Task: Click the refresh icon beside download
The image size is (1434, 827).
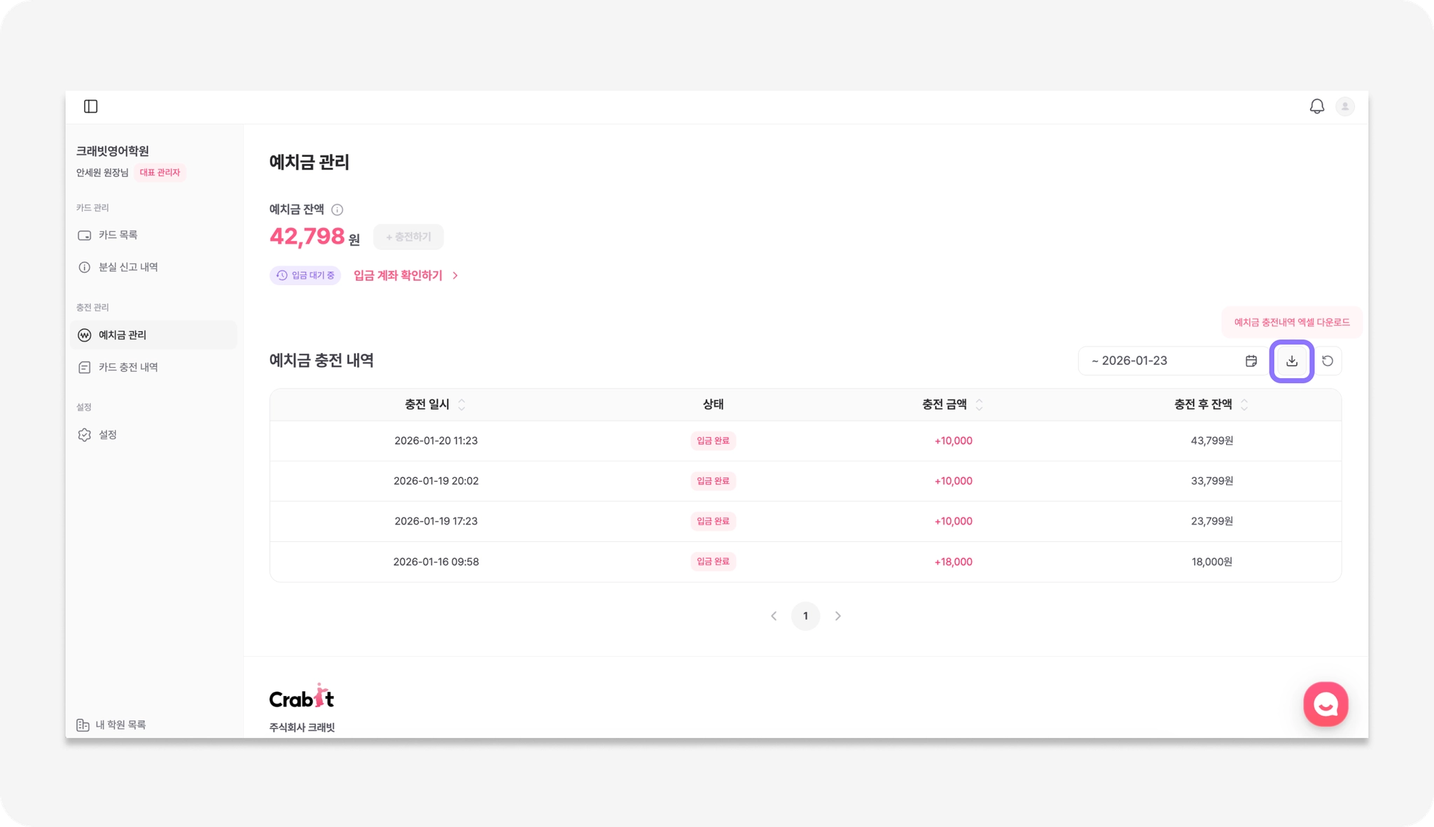Action: [x=1327, y=361]
